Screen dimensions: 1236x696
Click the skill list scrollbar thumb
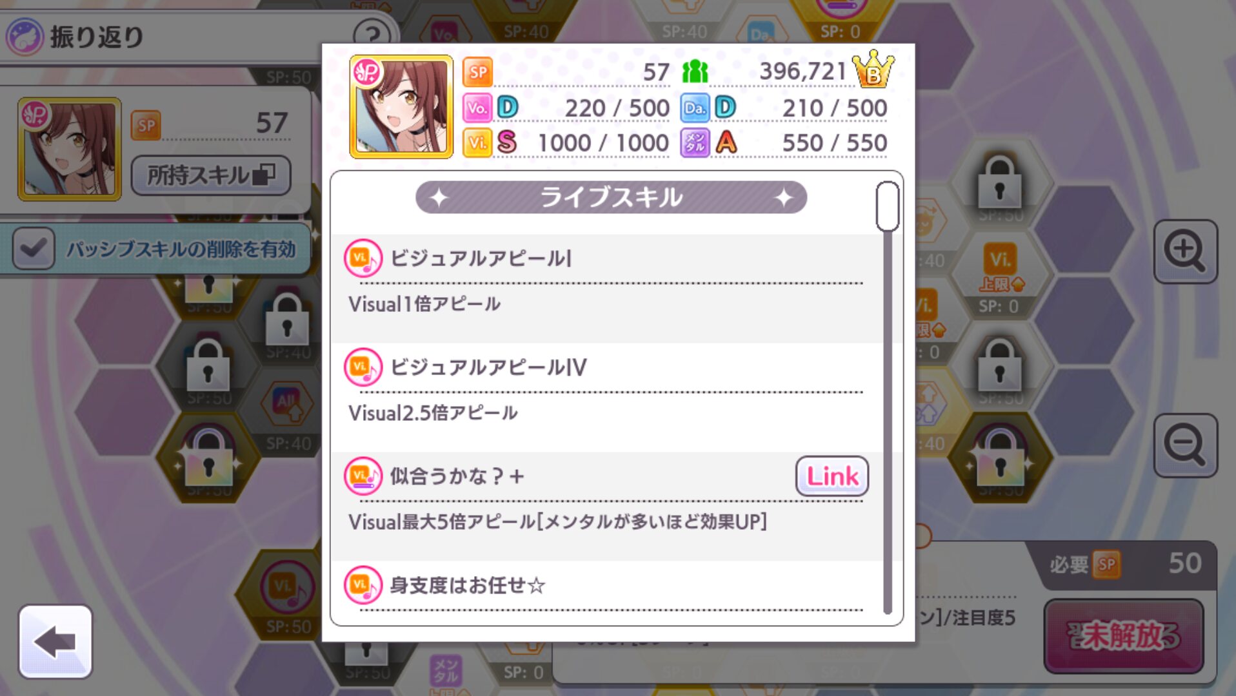(x=888, y=206)
